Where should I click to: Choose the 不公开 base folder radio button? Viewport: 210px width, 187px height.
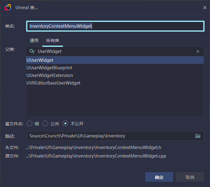(65, 123)
